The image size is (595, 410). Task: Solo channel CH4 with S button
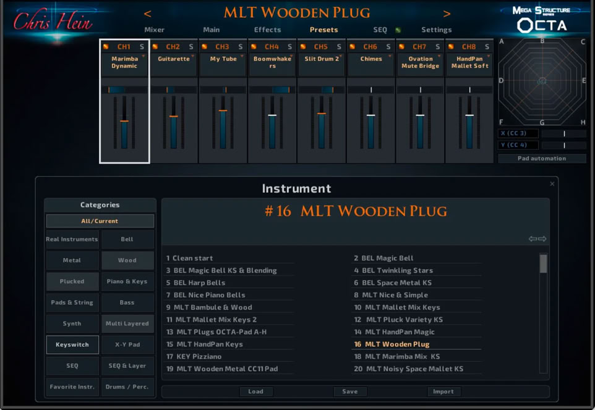289,46
